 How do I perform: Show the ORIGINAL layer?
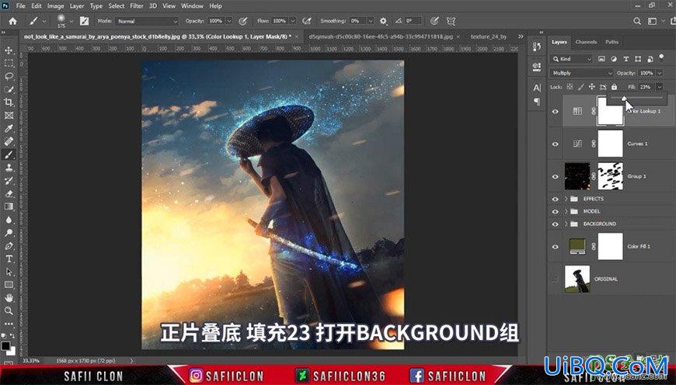click(556, 279)
